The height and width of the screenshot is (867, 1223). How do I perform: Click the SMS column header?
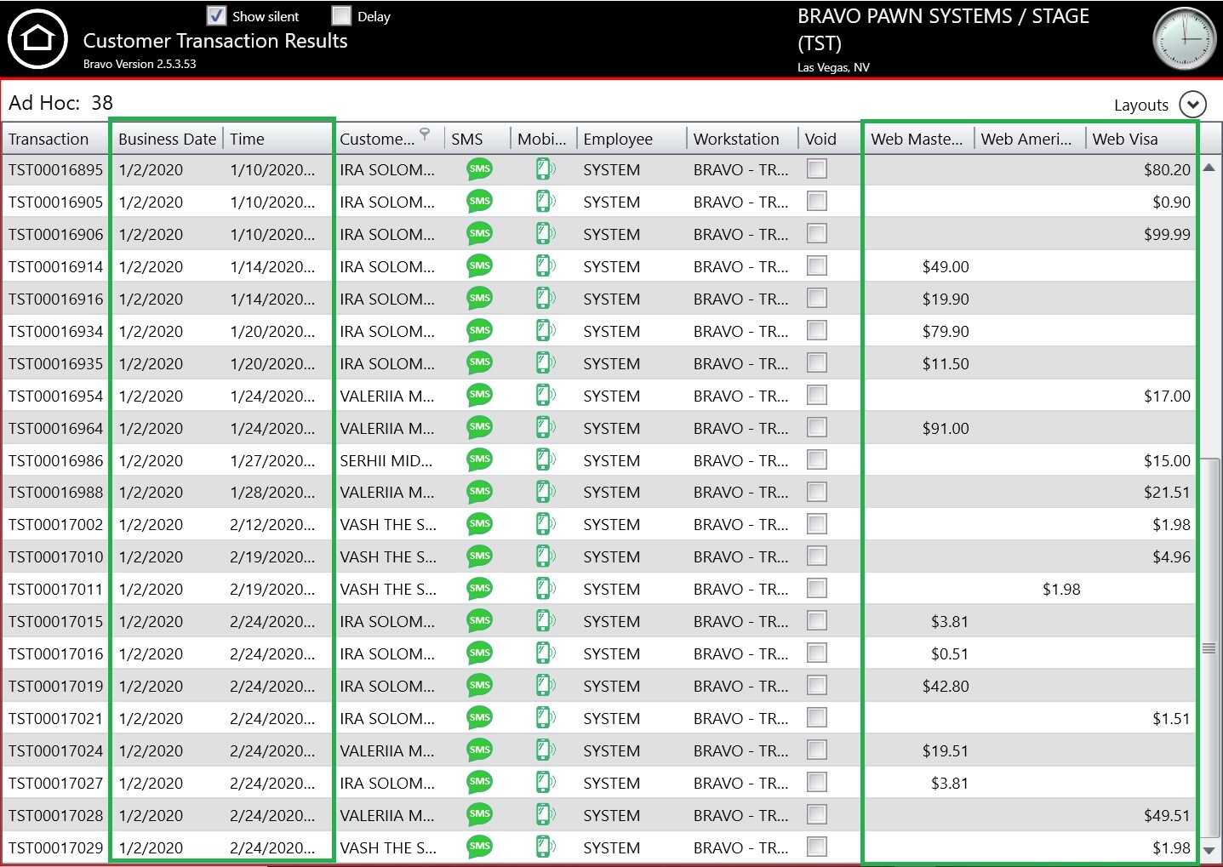[477, 139]
